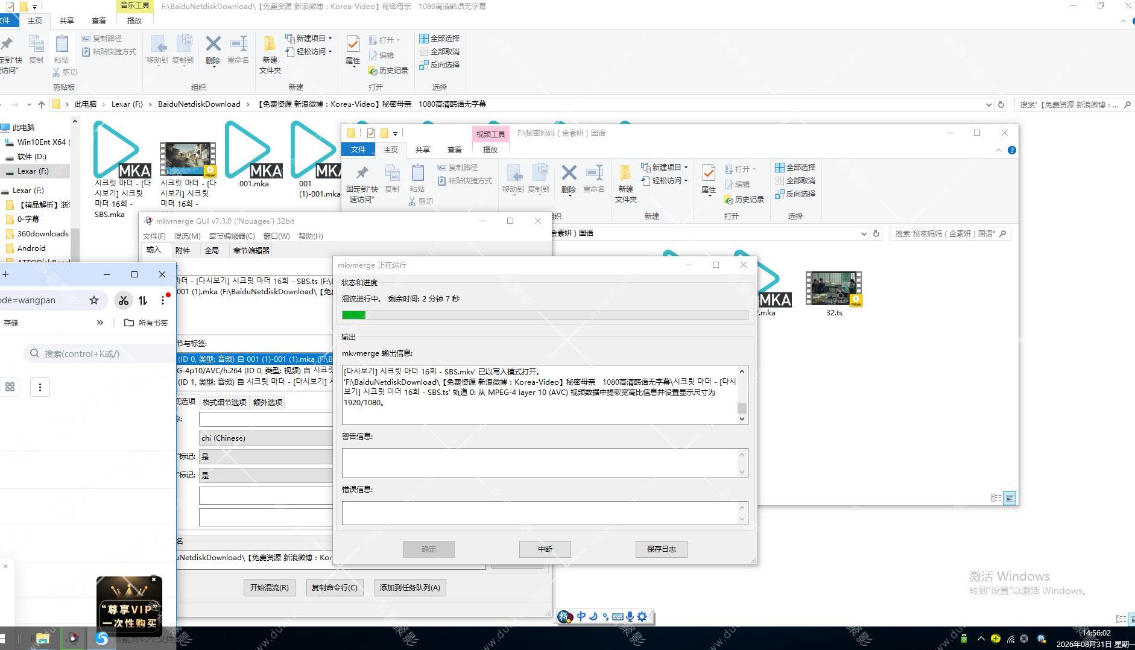The image size is (1135, 650).
Task: Click the up-down arrows icon in the browser toolbar
Action: pos(143,300)
